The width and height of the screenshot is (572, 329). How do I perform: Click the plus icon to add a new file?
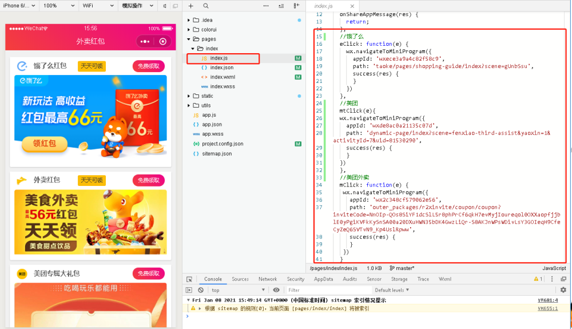191,6
